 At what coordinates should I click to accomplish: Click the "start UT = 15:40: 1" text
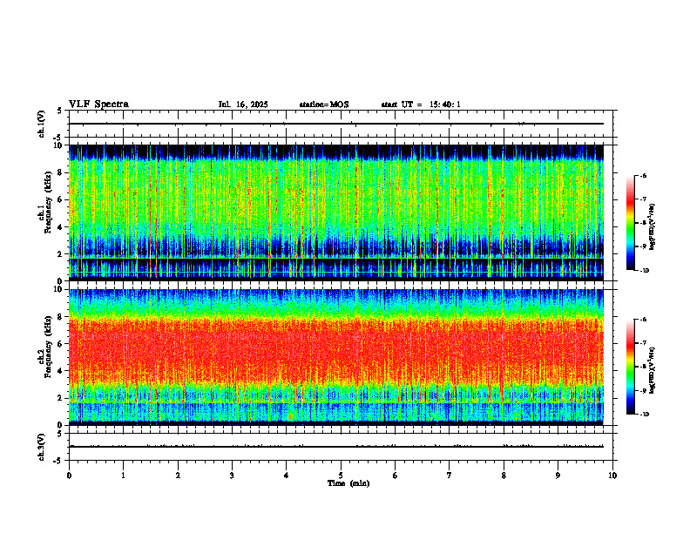coord(421,105)
